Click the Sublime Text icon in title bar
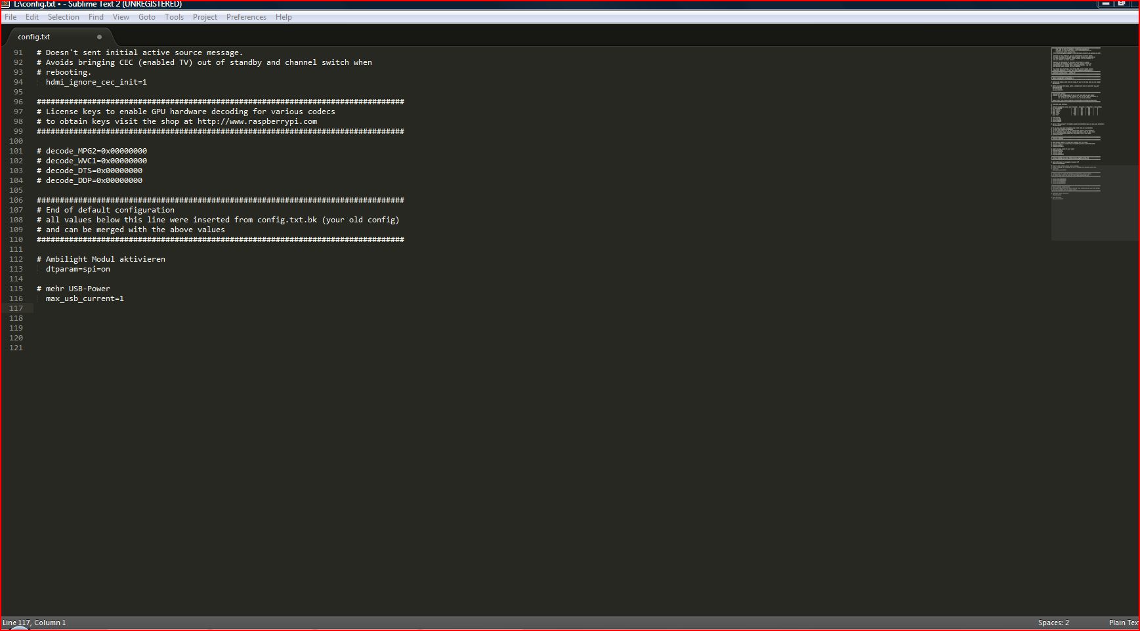The image size is (1140, 631). pyautogui.click(x=6, y=4)
